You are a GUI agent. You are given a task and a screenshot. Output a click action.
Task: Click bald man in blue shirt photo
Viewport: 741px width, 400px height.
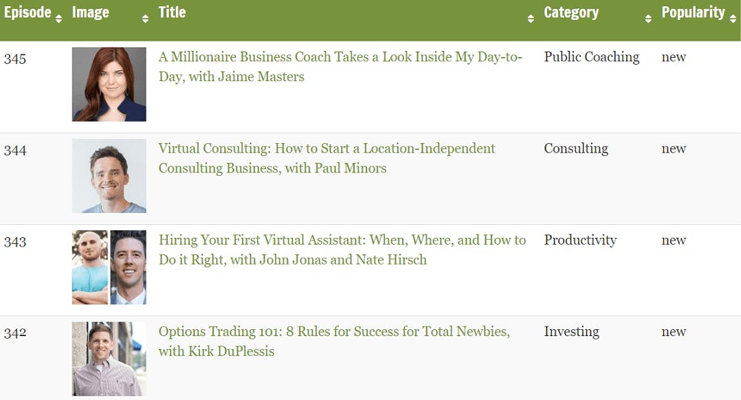click(90, 267)
